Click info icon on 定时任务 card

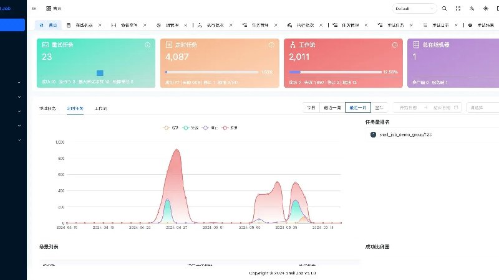(x=271, y=45)
